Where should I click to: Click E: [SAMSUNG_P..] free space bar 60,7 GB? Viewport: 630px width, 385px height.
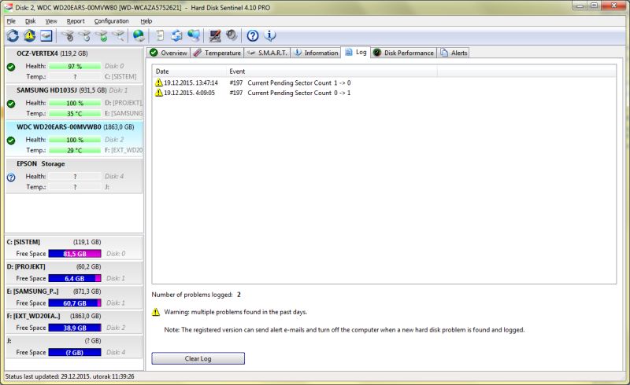pos(75,302)
